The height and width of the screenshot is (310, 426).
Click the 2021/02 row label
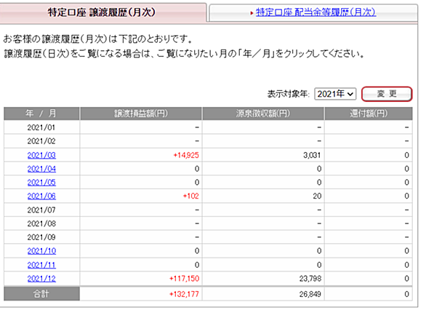(41, 141)
